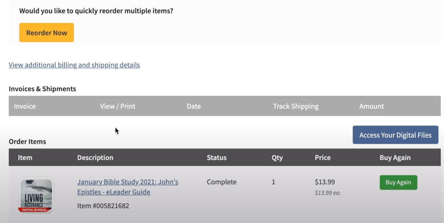This screenshot has width=444, height=223.
Task: Click the $13.99 price value
Action: (325, 182)
